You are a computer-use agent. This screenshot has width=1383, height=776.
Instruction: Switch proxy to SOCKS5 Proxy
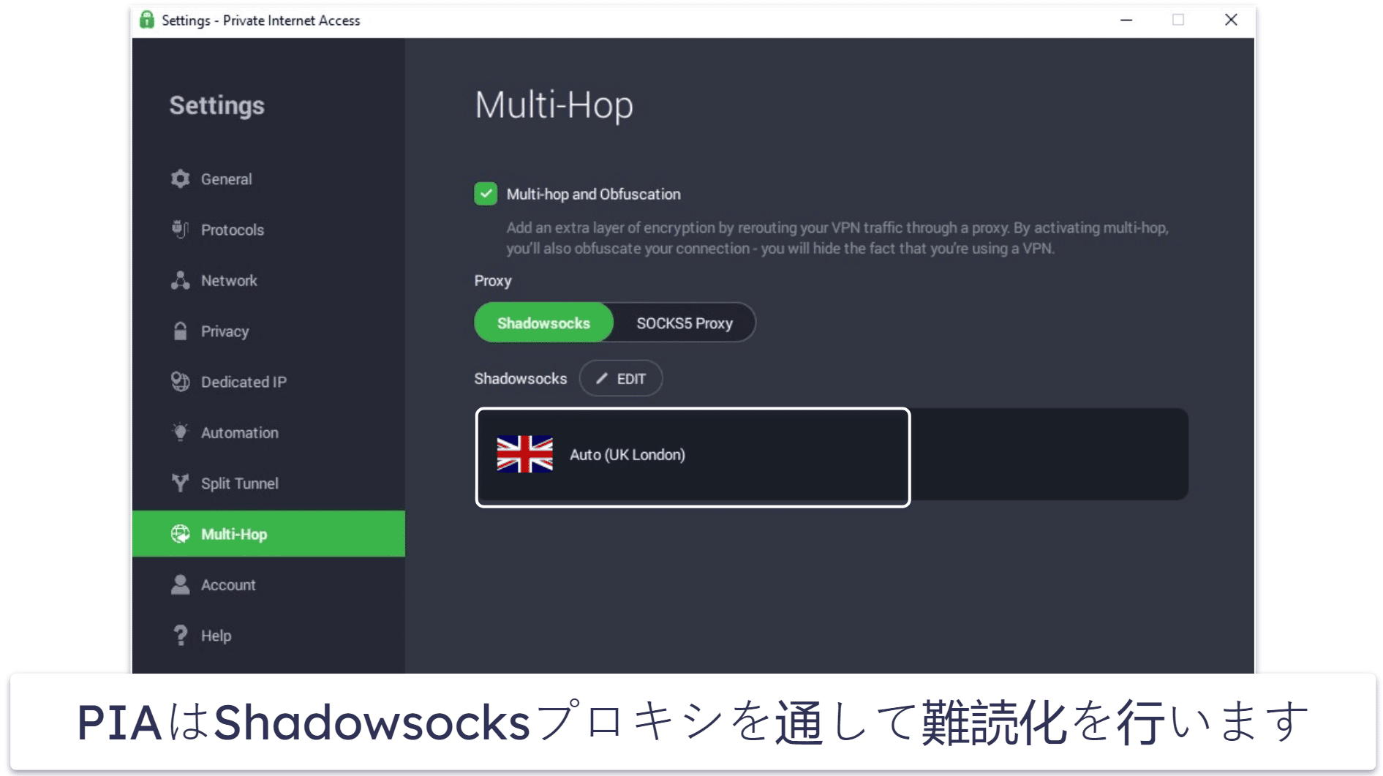(685, 323)
